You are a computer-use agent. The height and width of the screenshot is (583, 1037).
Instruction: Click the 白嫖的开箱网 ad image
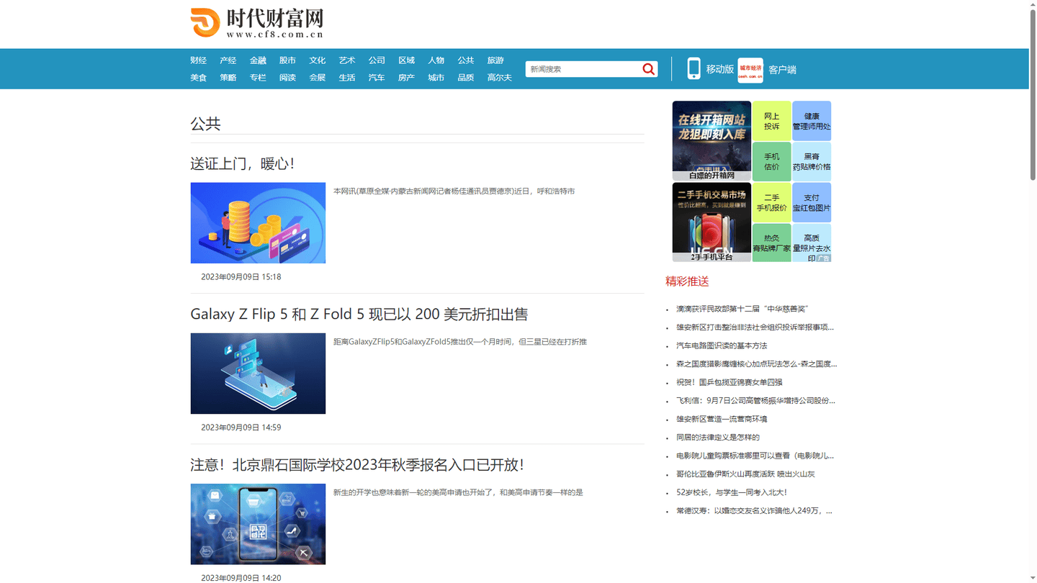[x=711, y=140]
